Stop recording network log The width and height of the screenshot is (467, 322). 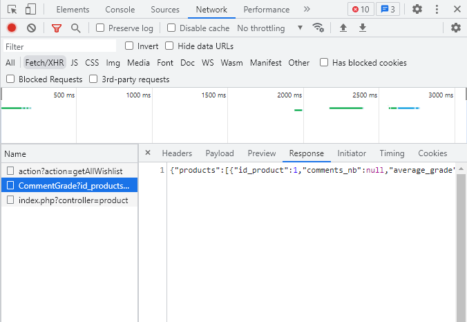point(12,28)
